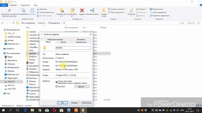Click Copy path in ribbon

(x=45, y=13)
